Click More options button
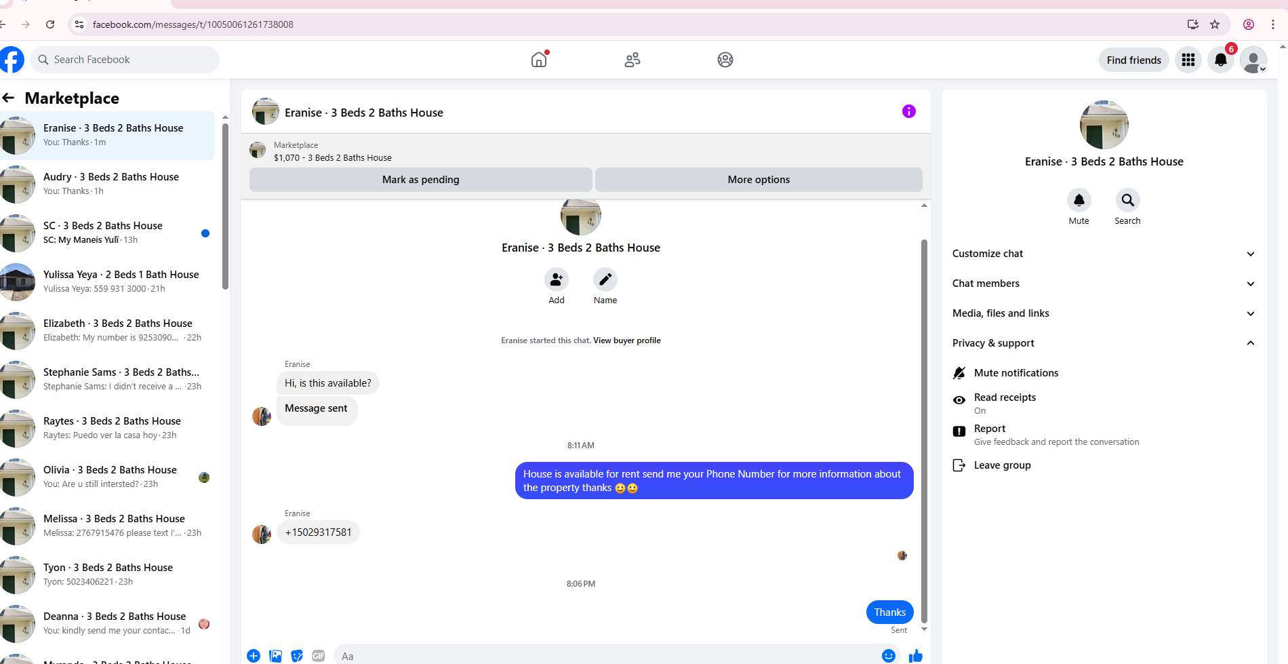1288x664 pixels. click(759, 180)
